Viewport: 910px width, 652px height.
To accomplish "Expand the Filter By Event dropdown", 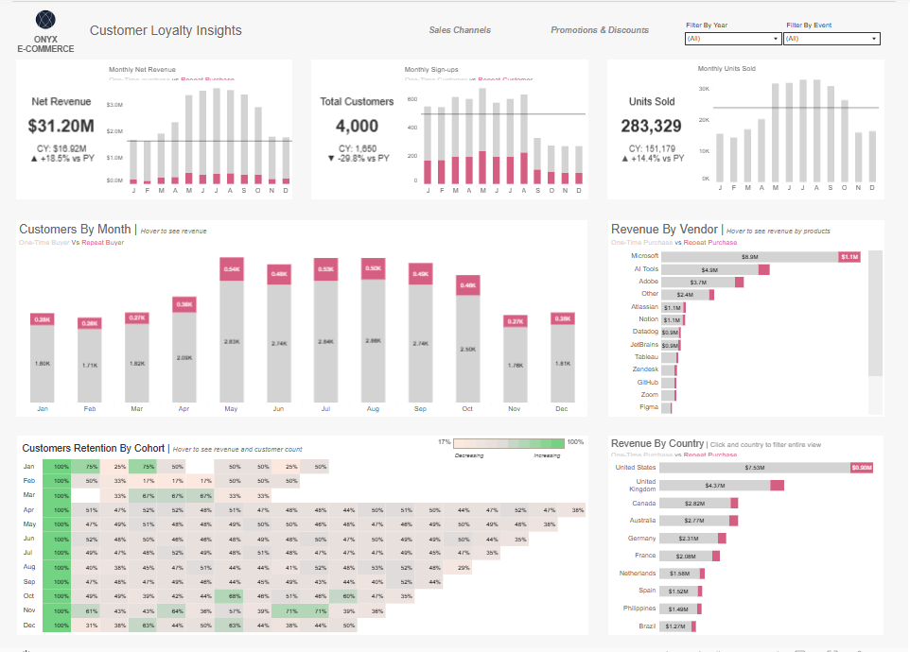I will pyautogui.click(x=831, y=39).
